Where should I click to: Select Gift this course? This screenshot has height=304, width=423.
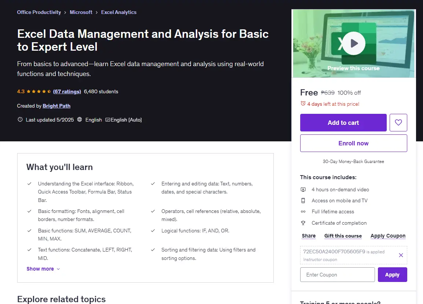pyautogui.click(x=343, y=236)
